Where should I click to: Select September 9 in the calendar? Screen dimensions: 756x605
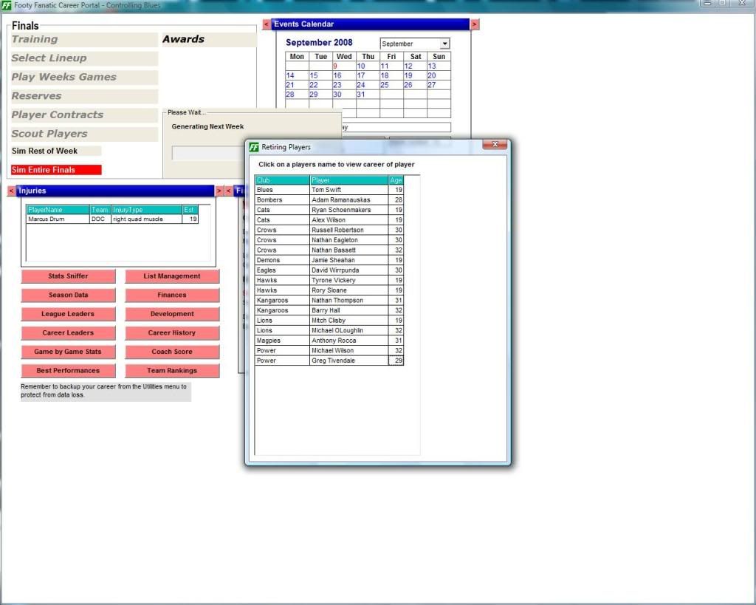click(x=334, y=66)
